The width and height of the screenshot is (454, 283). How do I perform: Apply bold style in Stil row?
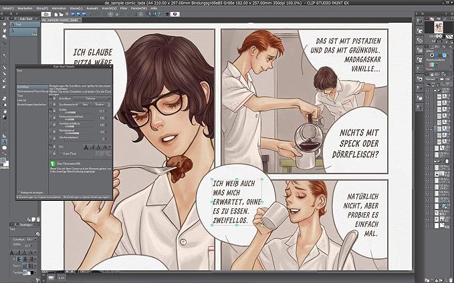coord(86,147)
